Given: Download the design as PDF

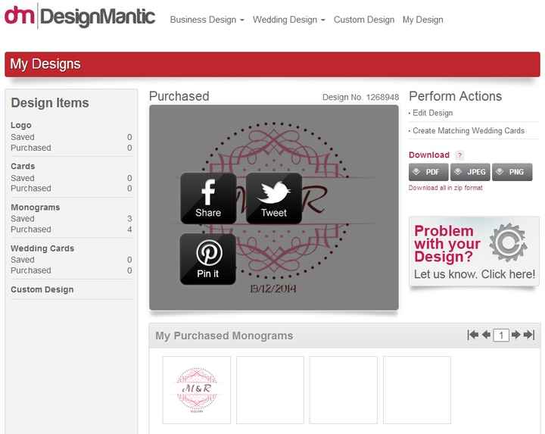Looking at the screenshot, I should (x=428, y=172).
